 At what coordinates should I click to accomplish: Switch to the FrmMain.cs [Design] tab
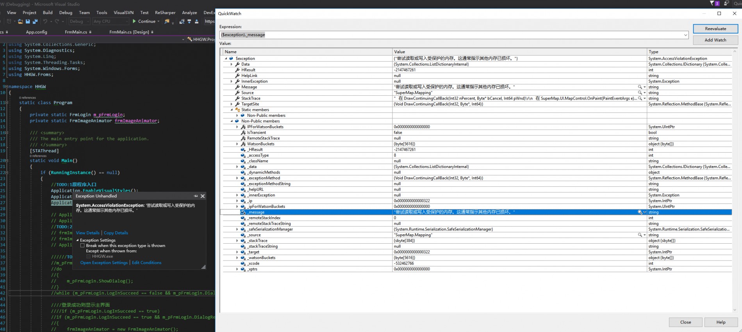129,32
